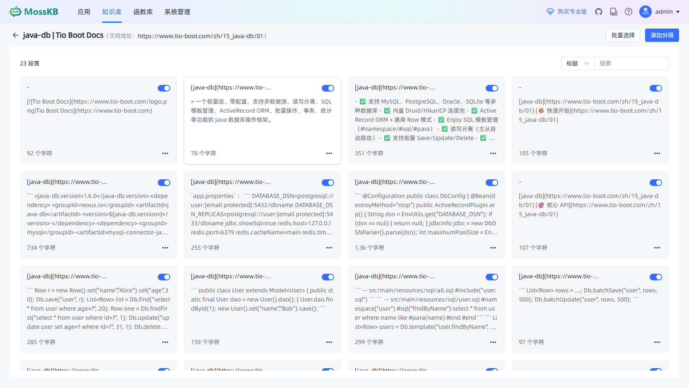Go back using the left arrow
689x388 pixels.
coord(16,35)
